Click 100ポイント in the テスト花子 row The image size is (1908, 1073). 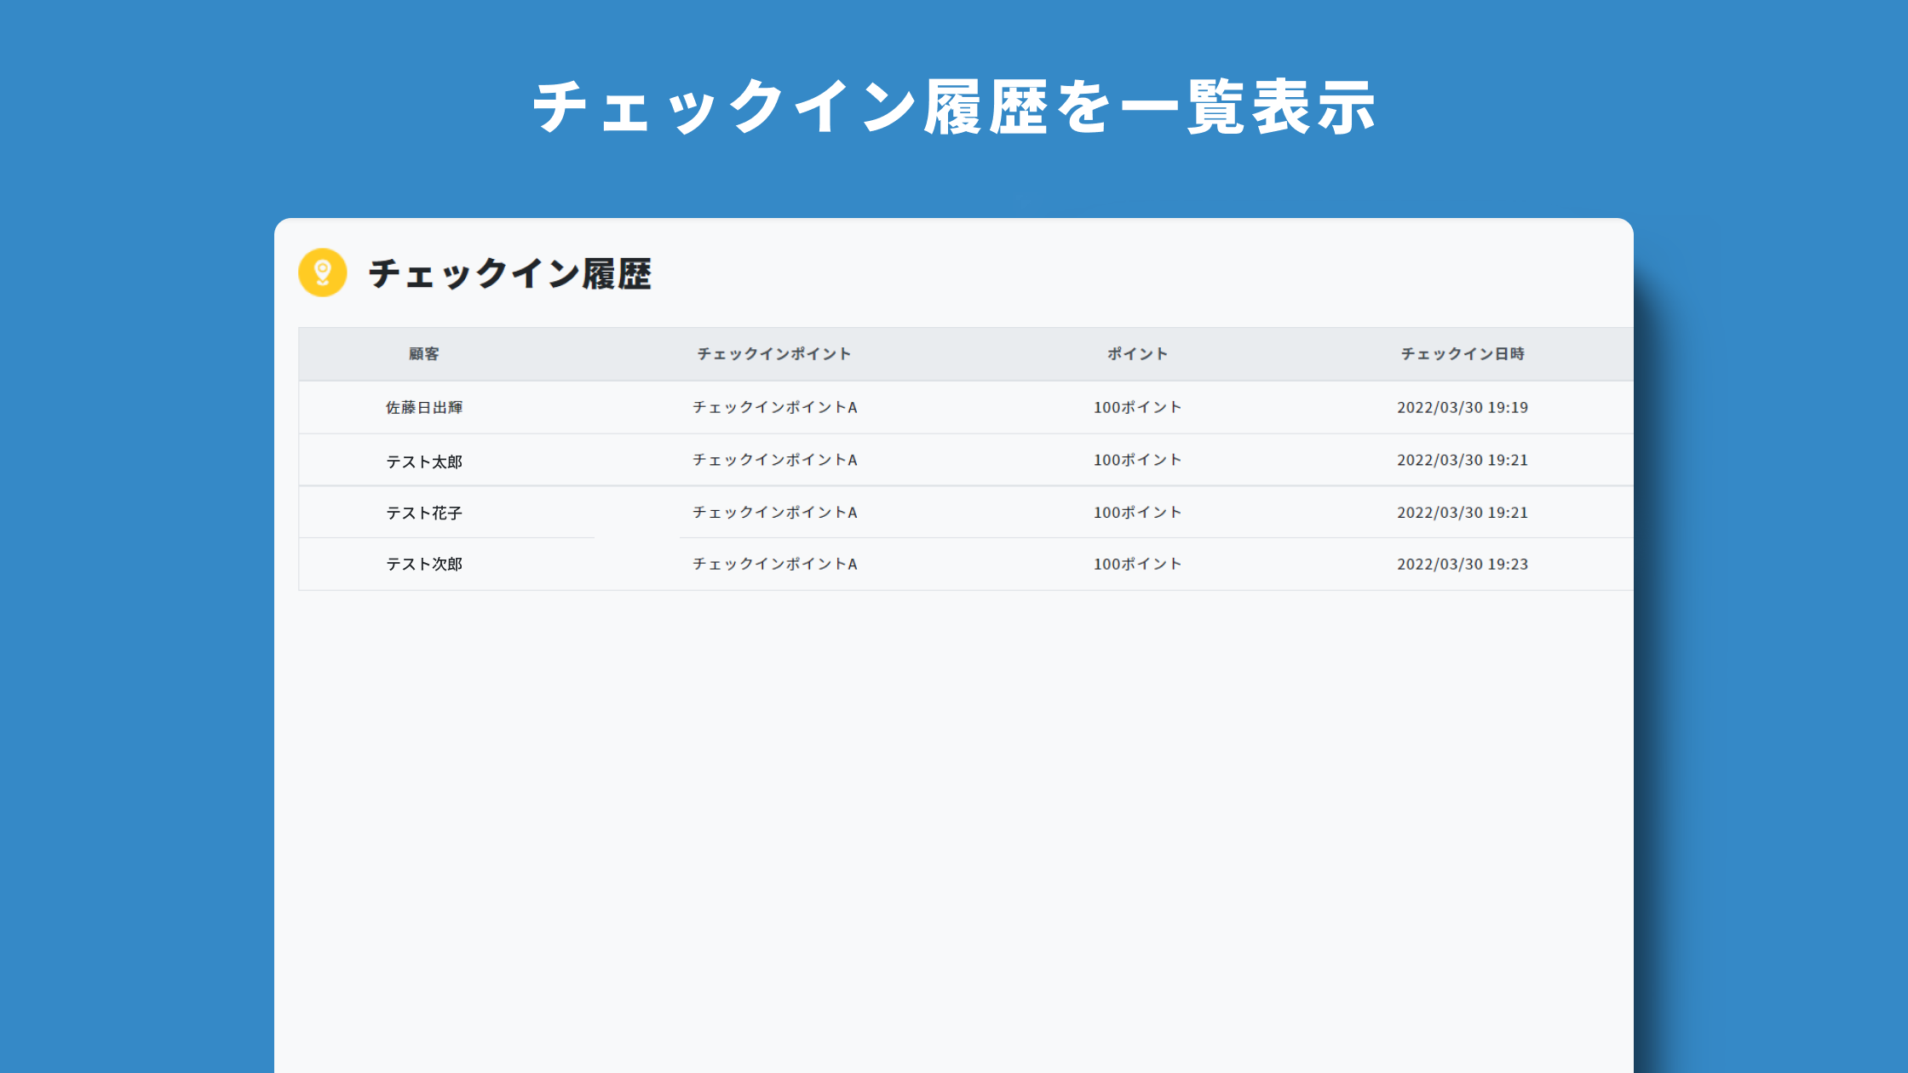pyautogui.click(x=1137, y=513)
